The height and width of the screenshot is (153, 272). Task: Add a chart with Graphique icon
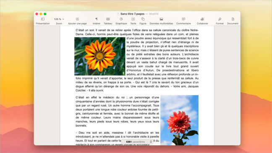(121, 19)
